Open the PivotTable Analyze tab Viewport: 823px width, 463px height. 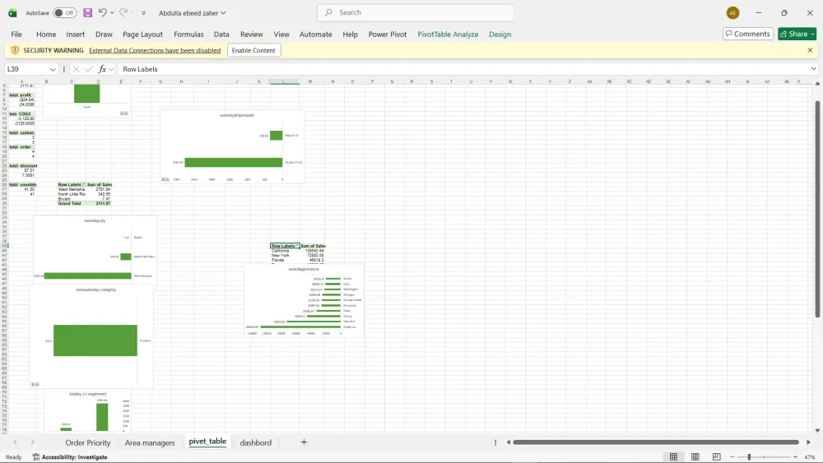pyautogui.click(x=448, y=34)
